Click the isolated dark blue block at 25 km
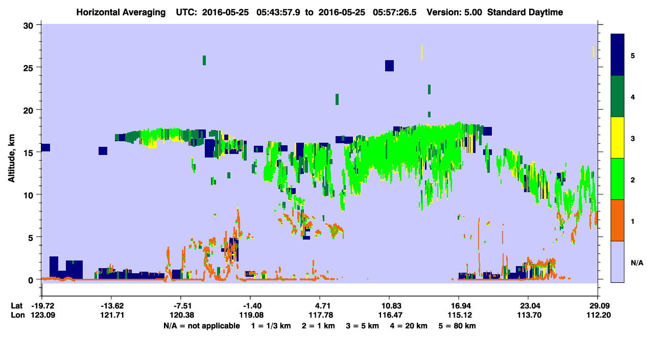Screen dimensions: 664x340 [389, 66]
